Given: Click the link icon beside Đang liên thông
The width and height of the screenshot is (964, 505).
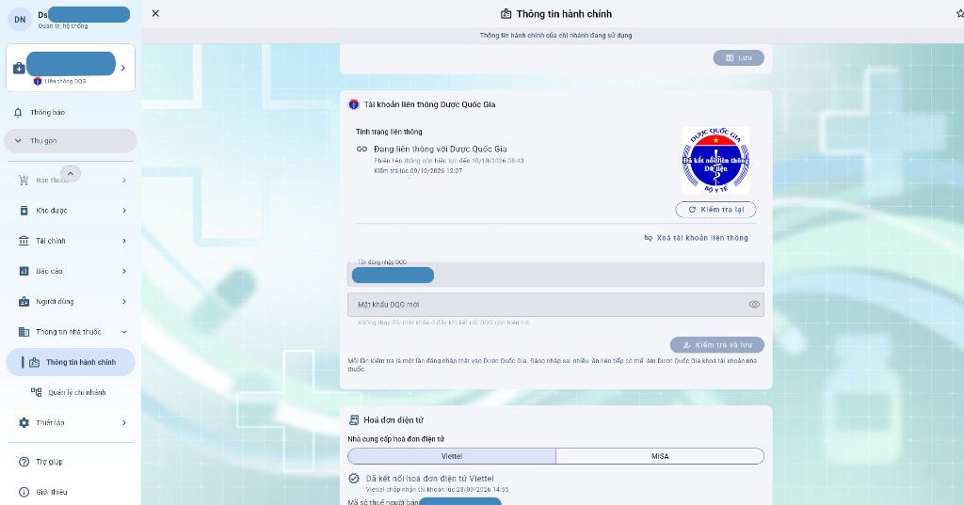Looking at the screenshot, I should (x=361, y=149).
